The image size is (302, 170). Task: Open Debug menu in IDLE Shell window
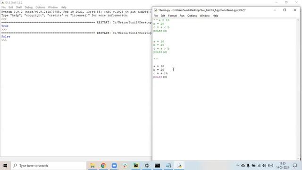click(28, 8)
